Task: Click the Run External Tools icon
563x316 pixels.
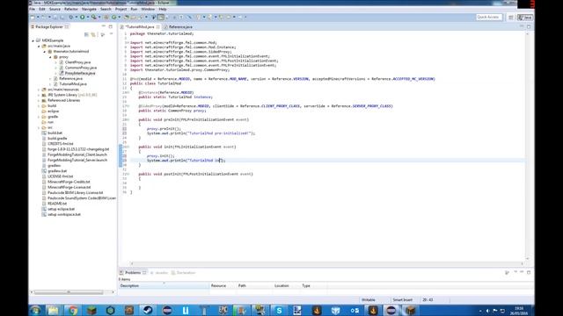Action: point(94,18)
